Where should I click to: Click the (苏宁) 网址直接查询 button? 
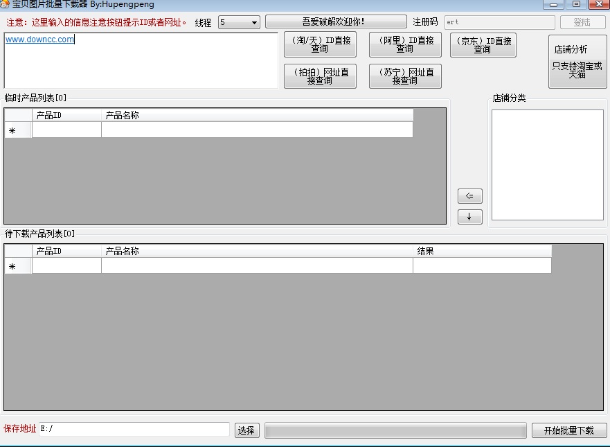(405, 76)
